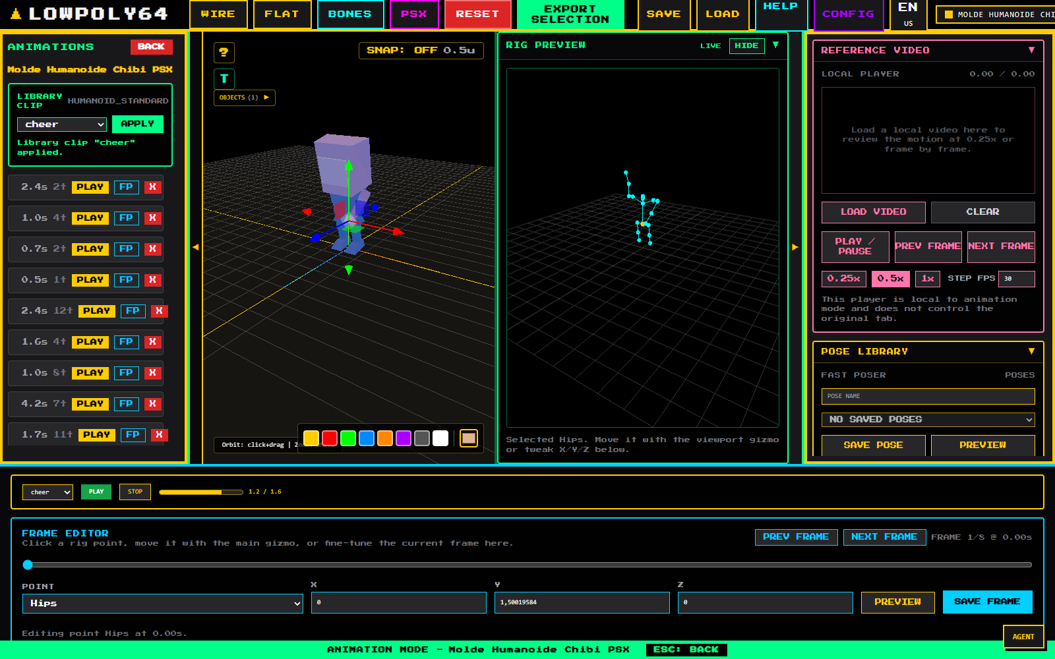The image size is (1055, 659).
Task: Open FP for the 2.4s 2f animation
Action: tap(126, 187)
